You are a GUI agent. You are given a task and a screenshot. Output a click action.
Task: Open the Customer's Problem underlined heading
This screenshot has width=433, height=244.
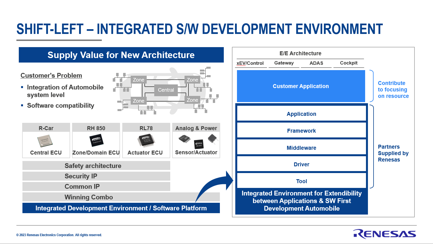(x=51, y=76)
